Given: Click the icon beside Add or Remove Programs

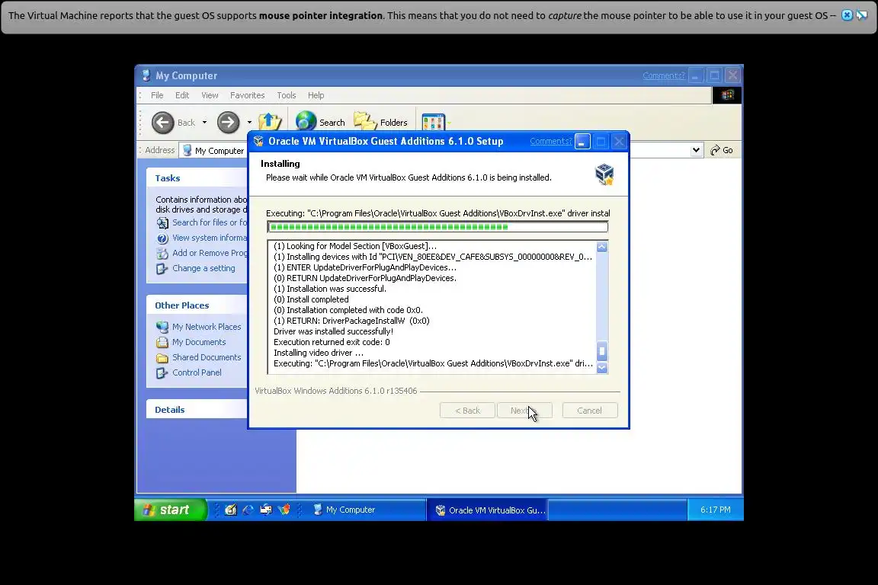Looking at the screenshot, I should pyautogui.click(x=162, y=254).
